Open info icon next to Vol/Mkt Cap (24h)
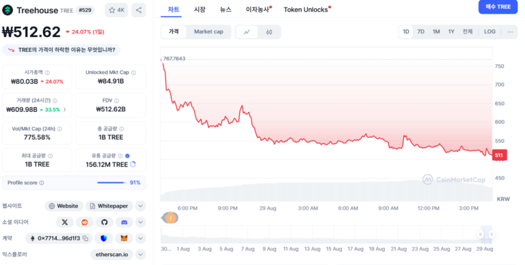Viewport: 525px width, 265px height. pyautogui.click(x=59, y=129)
